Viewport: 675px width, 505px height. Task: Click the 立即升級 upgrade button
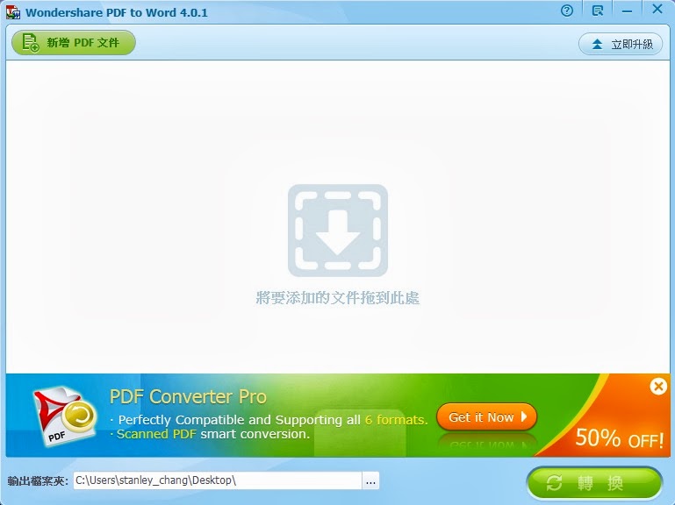pos(621,44)
